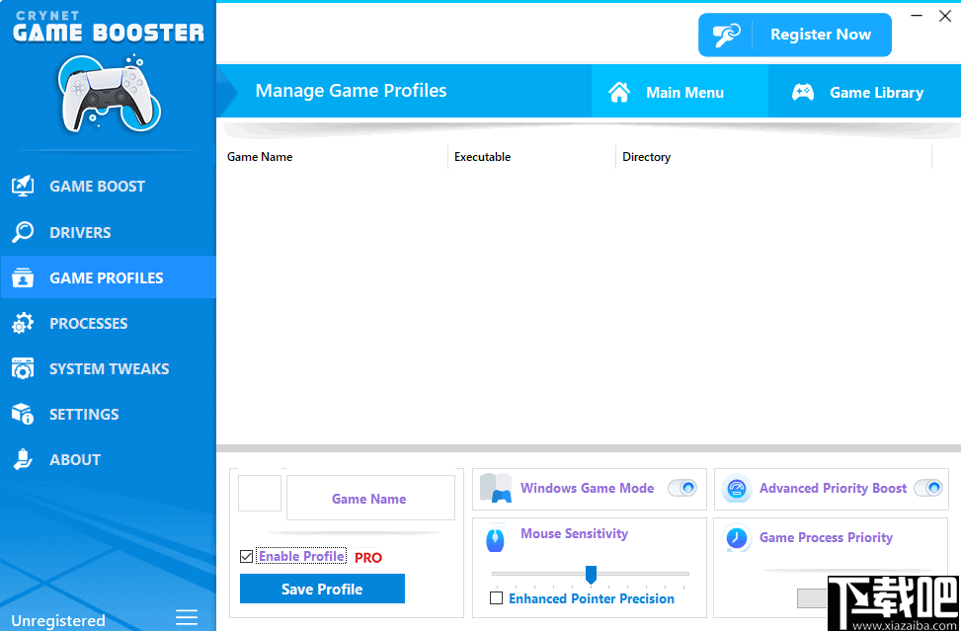Minimize the Game Booster window

click(x=917, y=16)
